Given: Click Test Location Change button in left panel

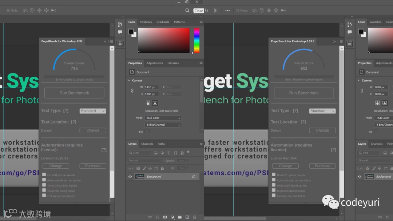Looking at the screenshot, I should (93, 130).
